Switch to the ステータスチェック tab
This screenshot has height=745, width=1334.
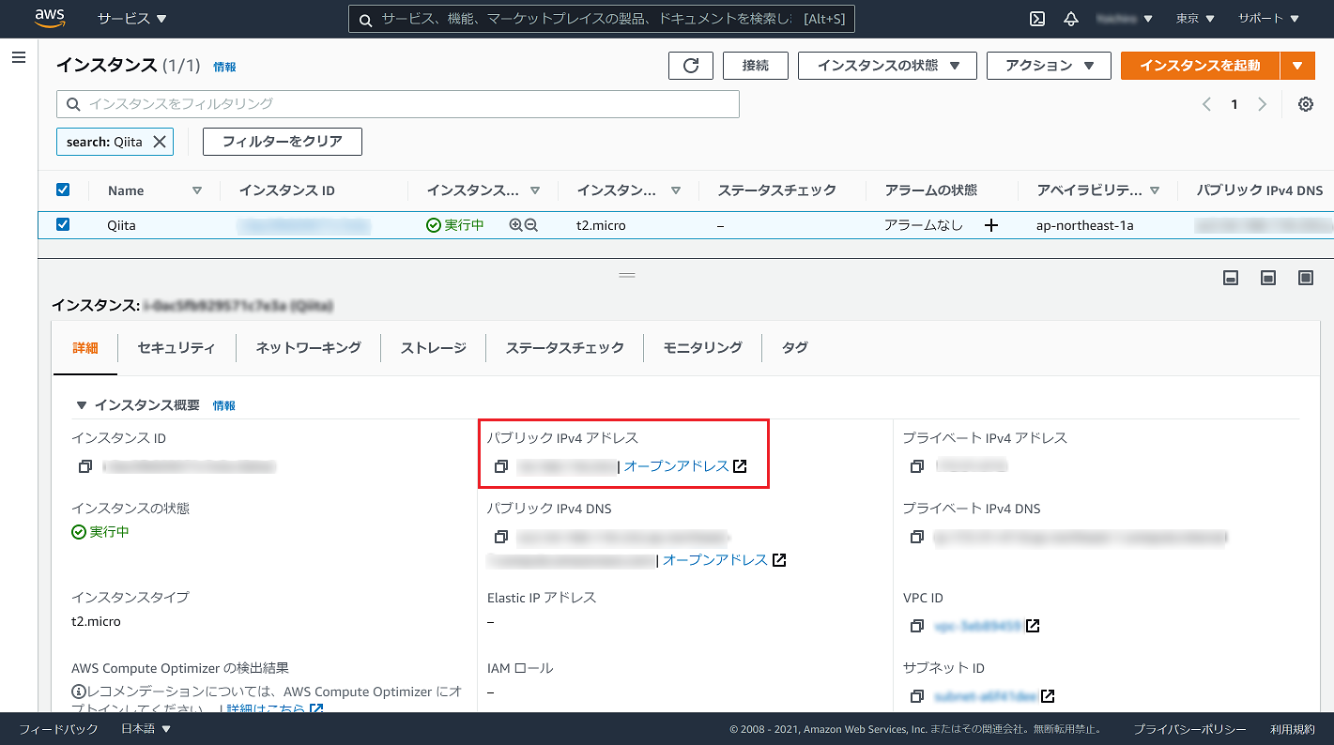tap(565, 347)
